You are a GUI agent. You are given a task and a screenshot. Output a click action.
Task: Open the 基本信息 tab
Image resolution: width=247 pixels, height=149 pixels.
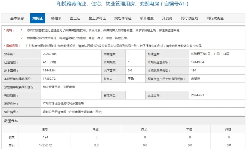(x=17, y=18)
